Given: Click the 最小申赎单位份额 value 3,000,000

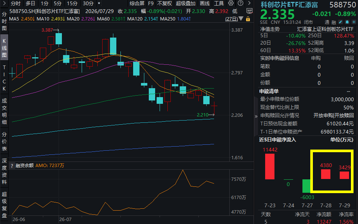Looking at the screenshot, I should [x=342, y=100].
